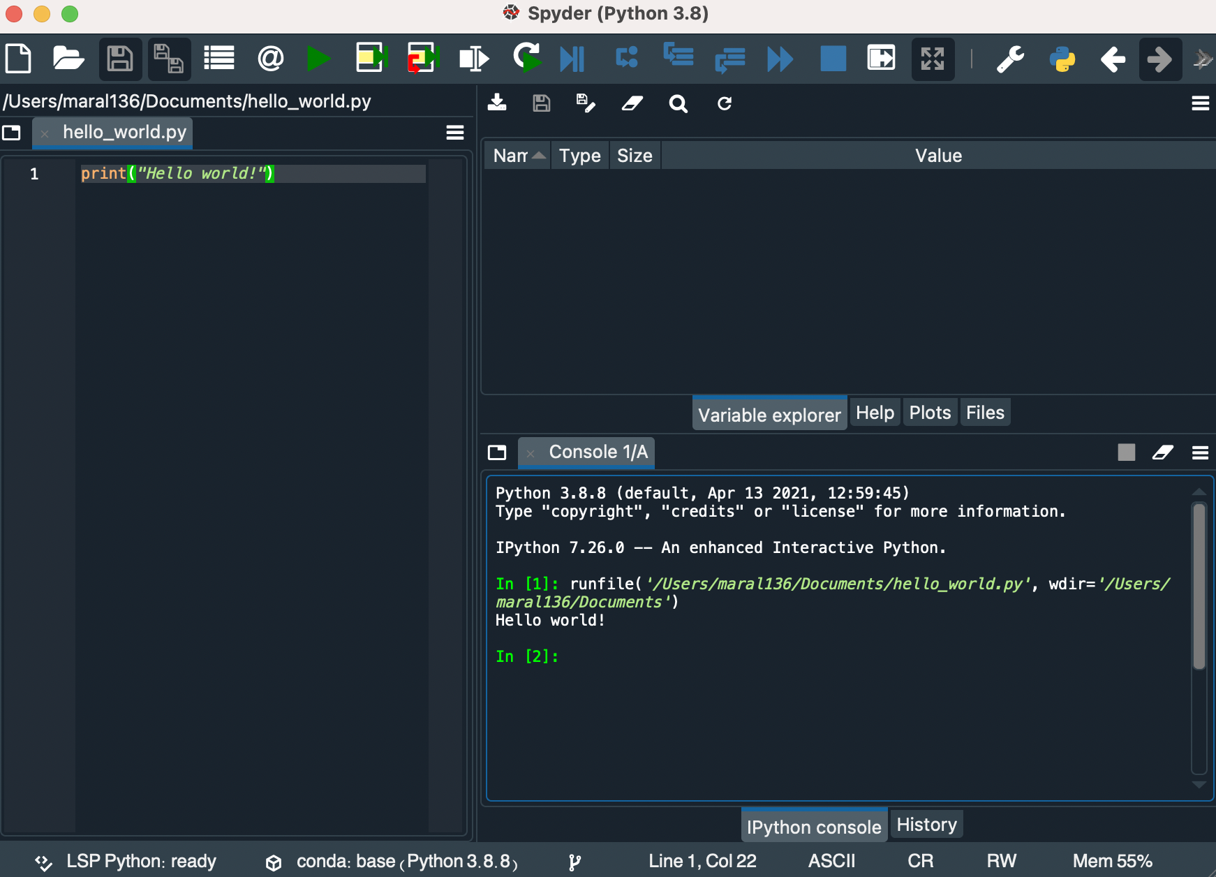The image size is (1216, 877).
Task: Open the PYTHONPATH manager Python icon
Action: click(x=1062, y=59)
